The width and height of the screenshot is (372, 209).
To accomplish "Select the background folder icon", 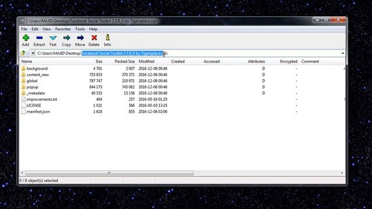I will [x=23, y=69].
